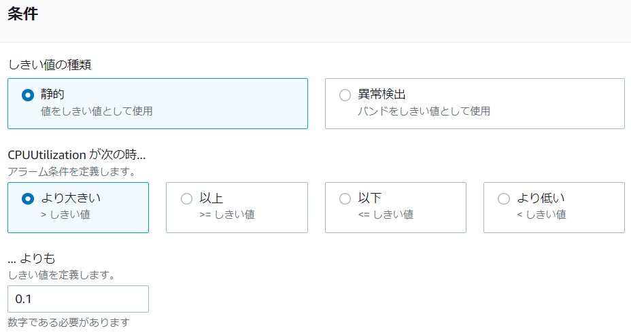The width and height of the screenshot is (631, 335).
Task: Click the 値をしきい値として使用 description text
Action: click(97, 111)
